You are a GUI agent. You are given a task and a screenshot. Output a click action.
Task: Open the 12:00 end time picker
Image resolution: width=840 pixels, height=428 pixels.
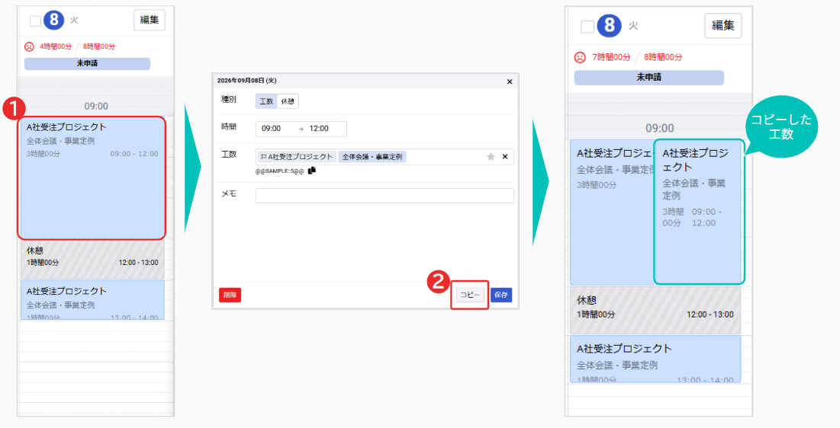tap(319, 129)
